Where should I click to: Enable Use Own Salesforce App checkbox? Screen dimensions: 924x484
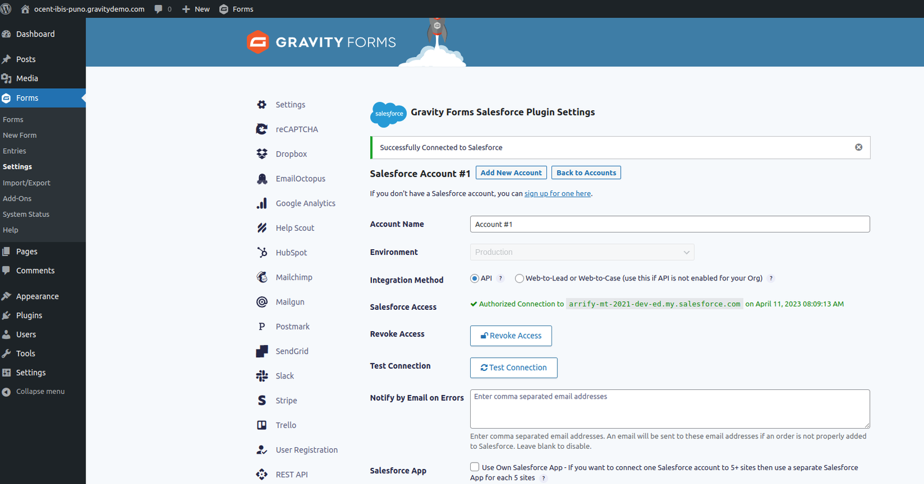475,467
